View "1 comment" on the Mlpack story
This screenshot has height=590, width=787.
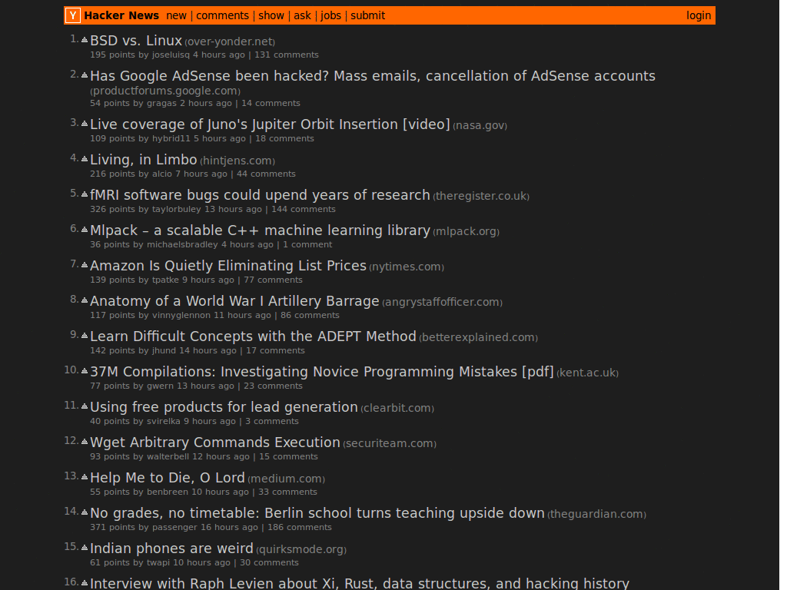pyautogui.click(x=308, y=244)
